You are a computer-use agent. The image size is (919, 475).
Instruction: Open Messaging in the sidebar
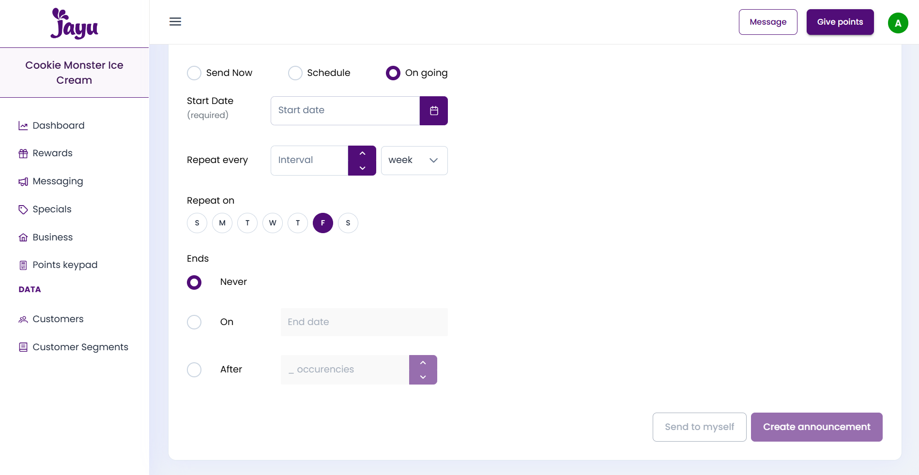(x=58, y=181)
